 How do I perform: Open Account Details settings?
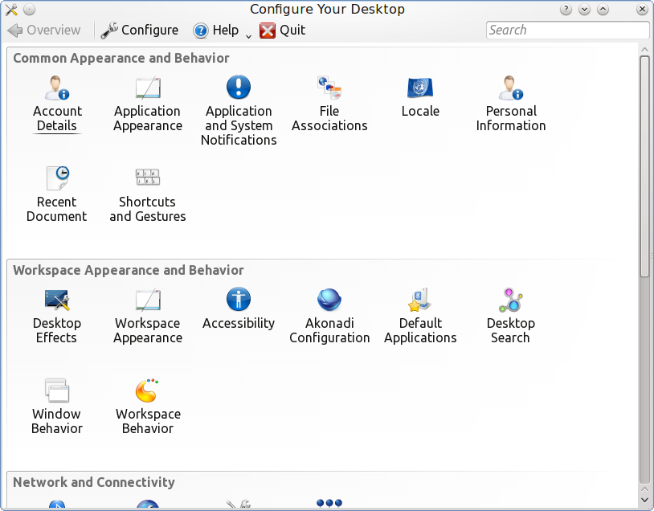[x=57, y=88]
